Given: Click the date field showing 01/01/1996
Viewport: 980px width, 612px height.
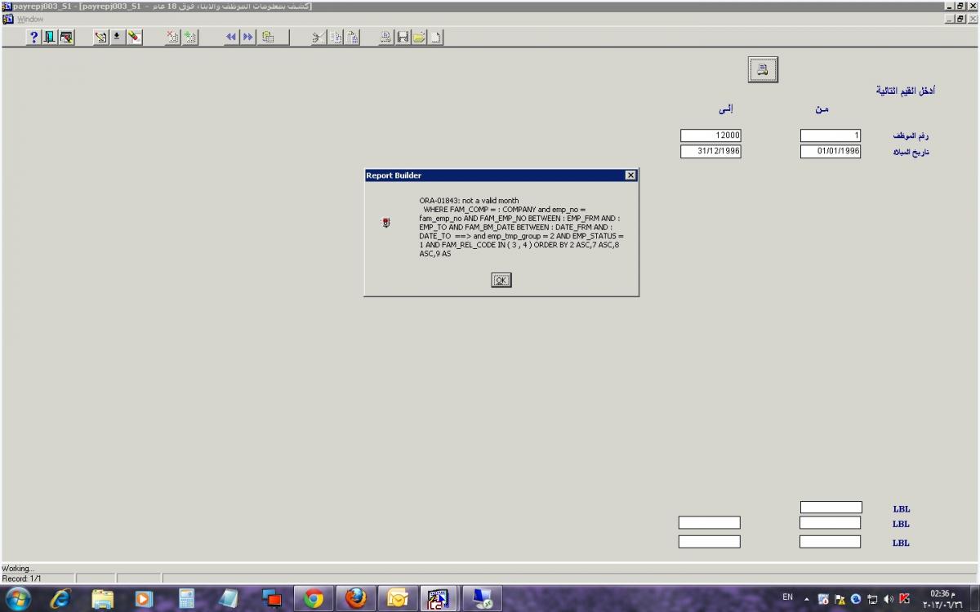Looking at the screenshot, I should (830, 151).
